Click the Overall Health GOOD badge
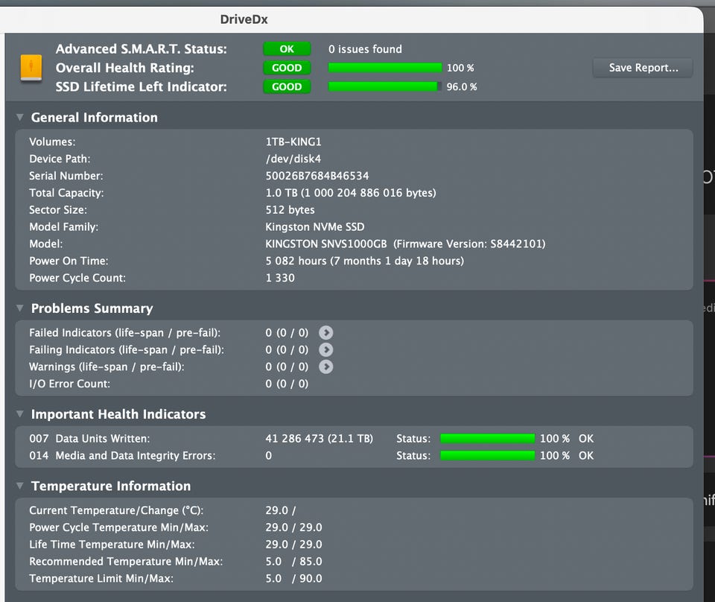Screen dimensions: 715x602 (287, 68)
